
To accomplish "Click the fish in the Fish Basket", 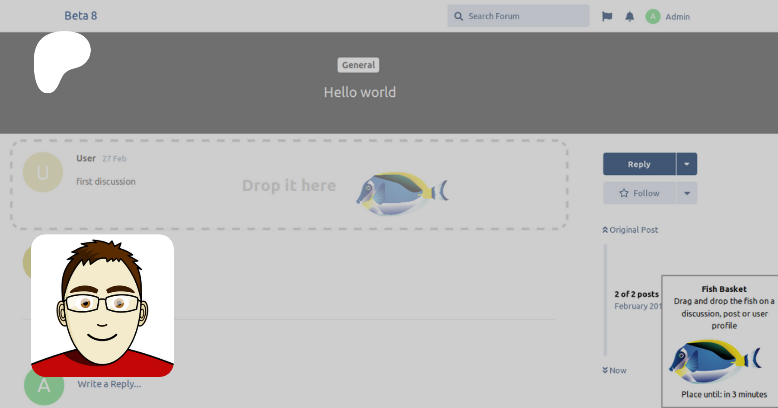I will 715,361.
